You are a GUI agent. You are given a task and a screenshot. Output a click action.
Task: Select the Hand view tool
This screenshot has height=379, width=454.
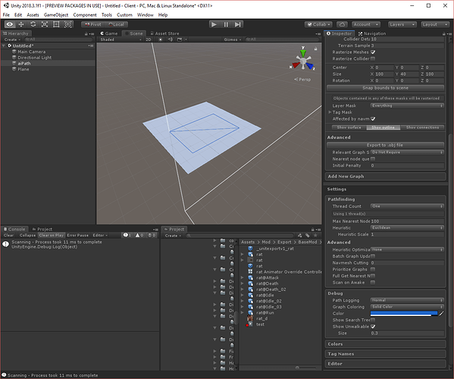pyautogui.click(x=10, y=24)
